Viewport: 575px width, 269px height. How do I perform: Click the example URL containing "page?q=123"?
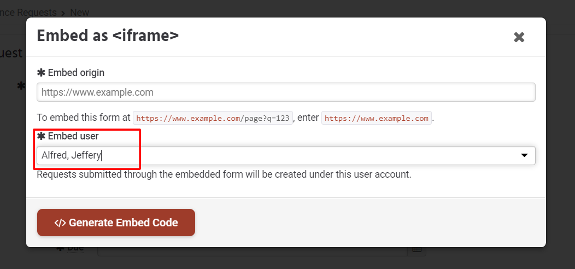point(214,118)
